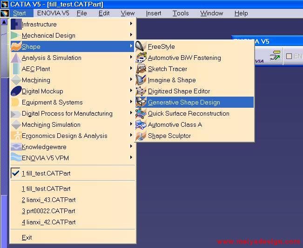Click the Sketch Tracer icon
303x248 pixels.
coord(141,69)
